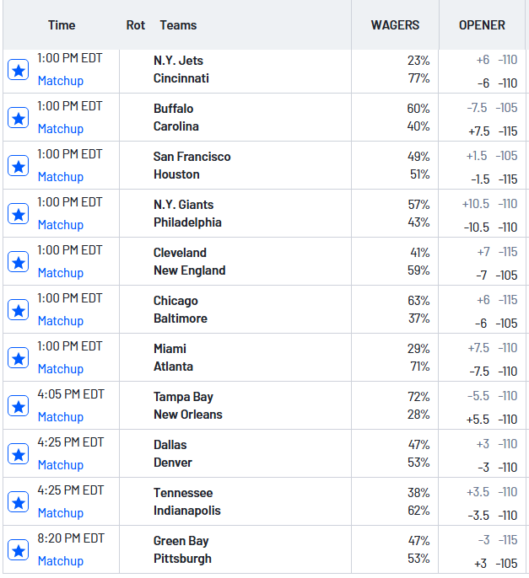The image size is (529, 578).
Task: Mark Cleveland vs New England as favorite
Action: 18,262
